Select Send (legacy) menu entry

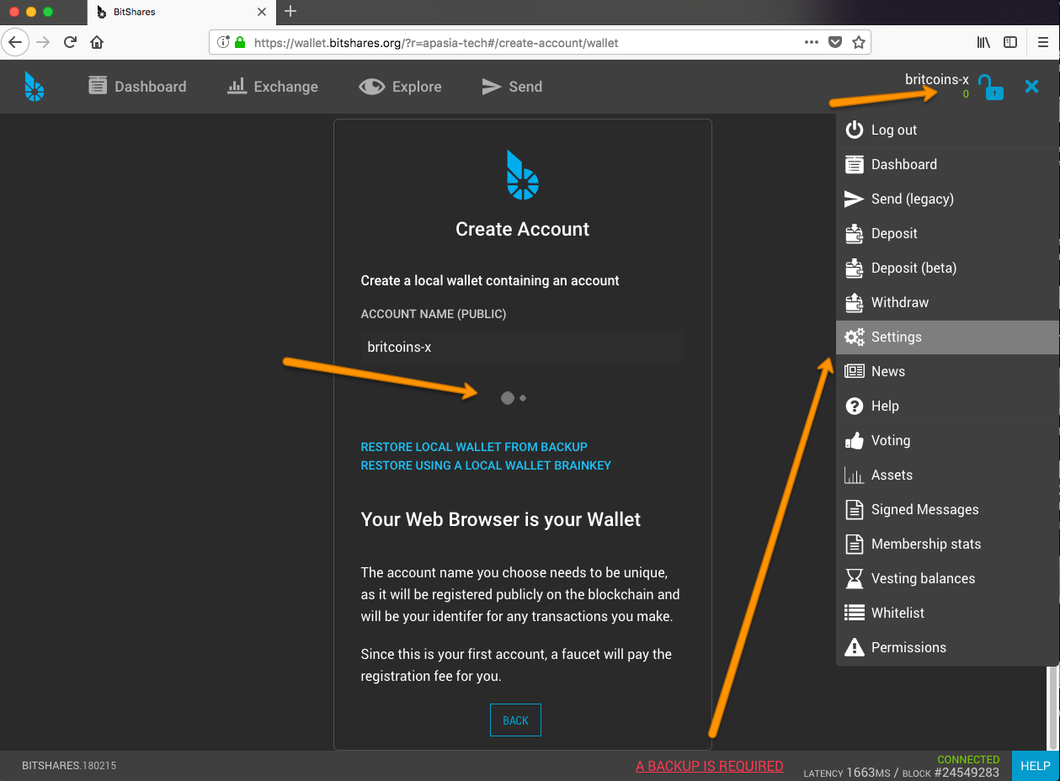947,199
